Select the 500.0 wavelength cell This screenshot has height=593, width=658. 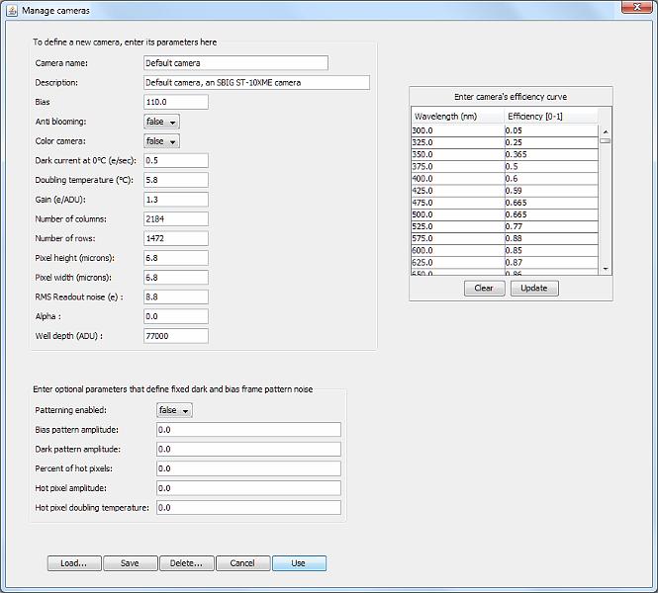coord(457,213)
